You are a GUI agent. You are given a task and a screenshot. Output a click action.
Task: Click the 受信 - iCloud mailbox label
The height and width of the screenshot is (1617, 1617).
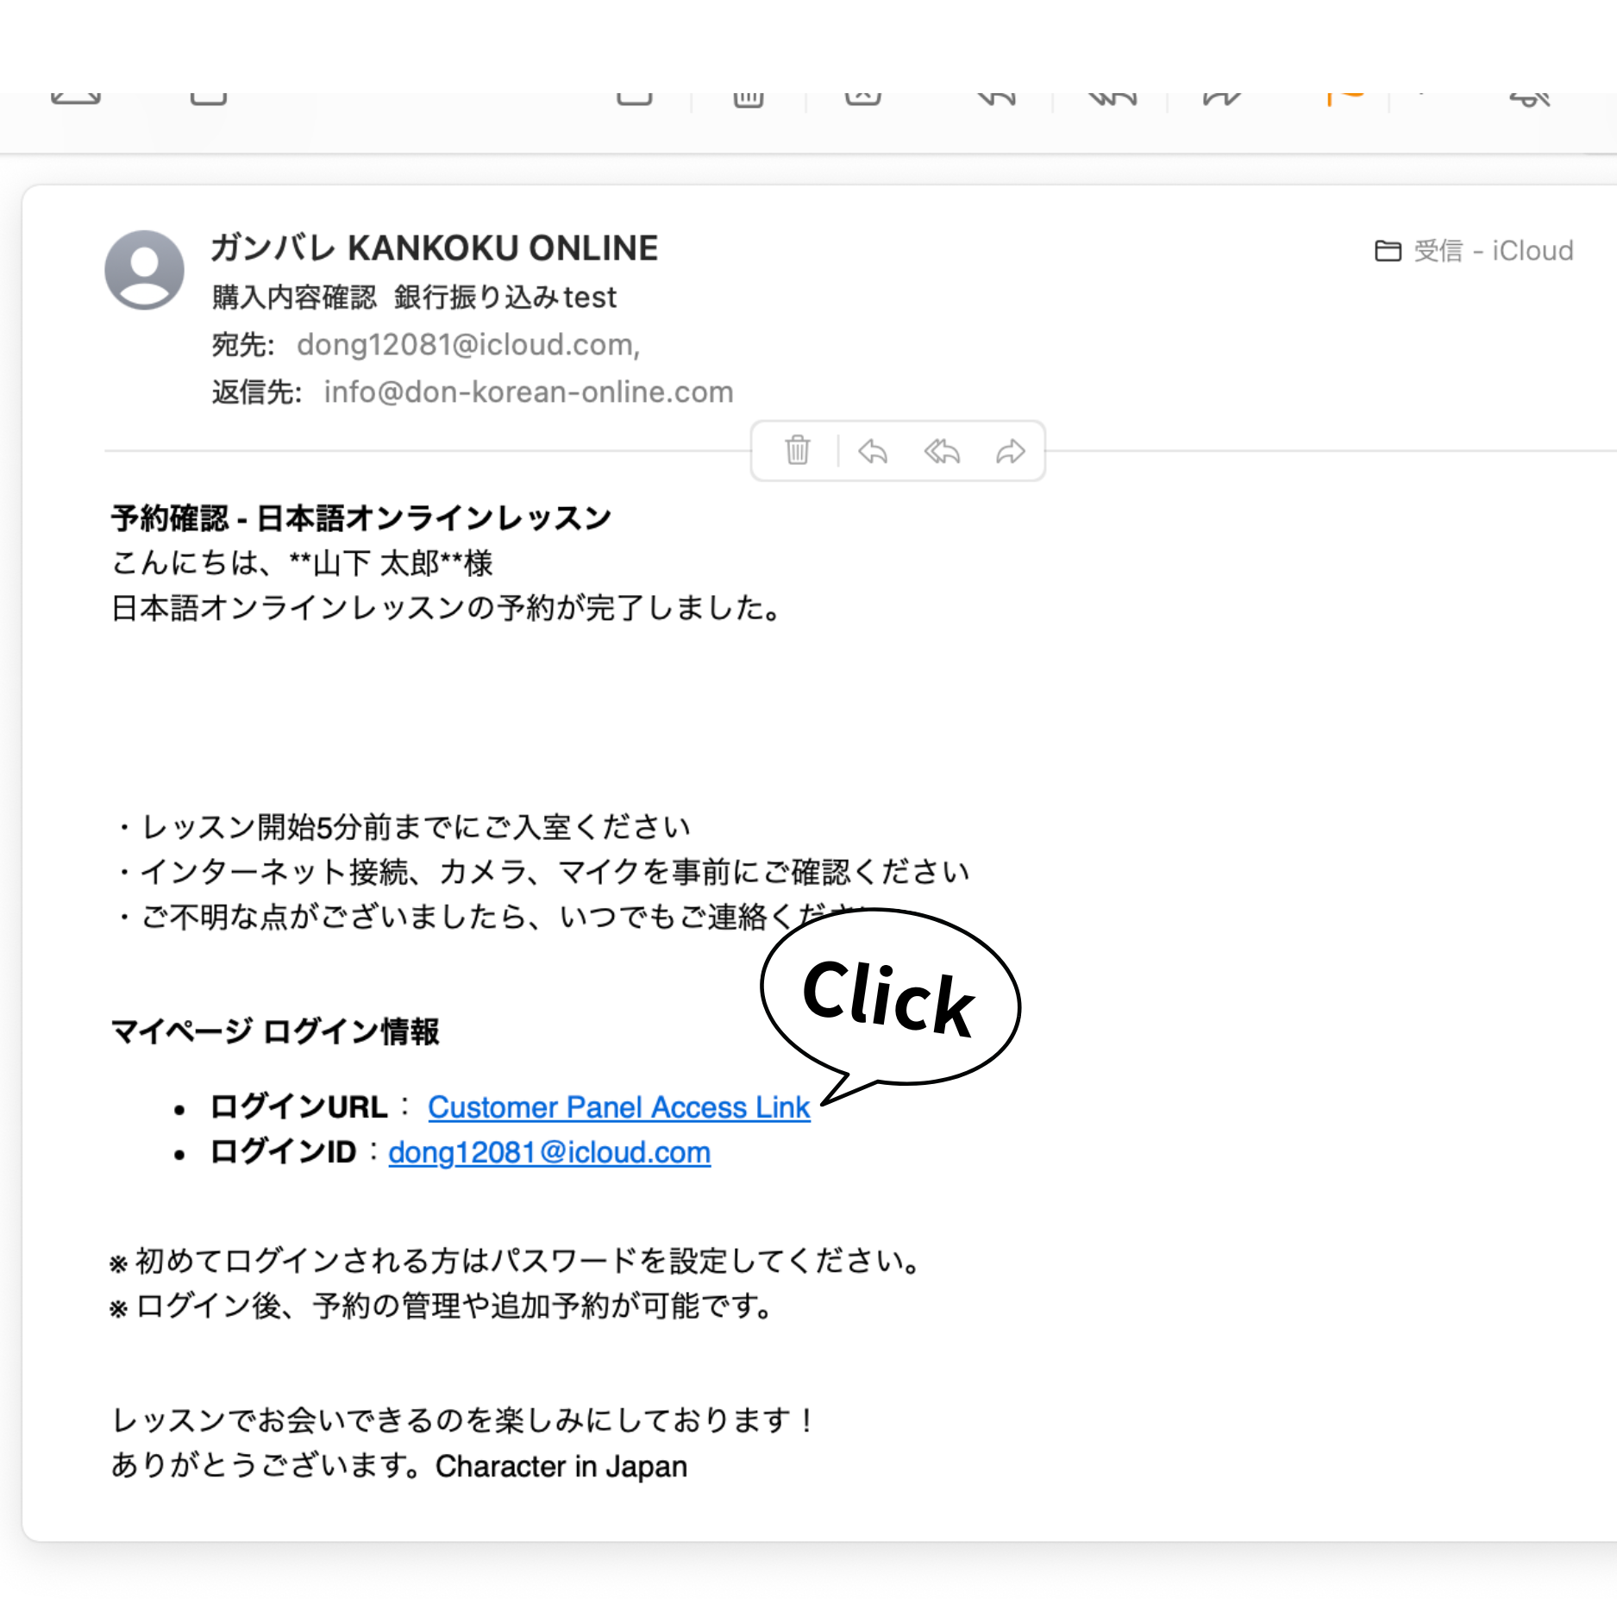click(1493, 251)
